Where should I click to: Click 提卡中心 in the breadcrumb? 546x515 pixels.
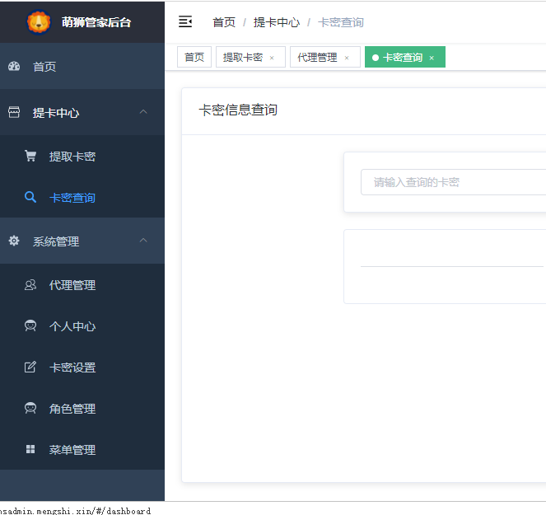pyautogui.click(x=276, y=22)
